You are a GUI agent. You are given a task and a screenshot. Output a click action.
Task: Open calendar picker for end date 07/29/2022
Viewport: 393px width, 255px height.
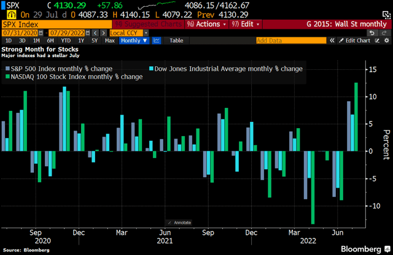[88, 32]
